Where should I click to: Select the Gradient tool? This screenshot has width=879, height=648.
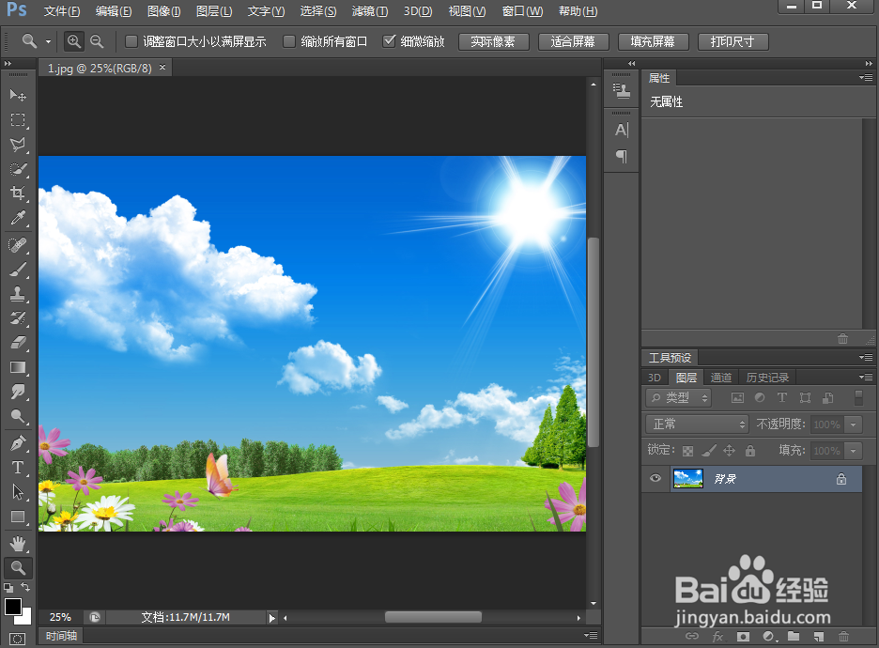click(x=18, y=367)
